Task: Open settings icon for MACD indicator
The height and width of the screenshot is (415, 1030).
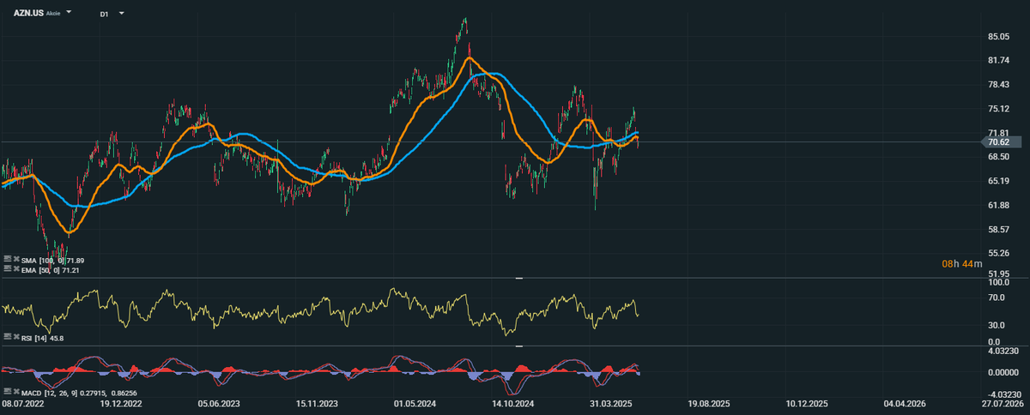Action: tap(7, 392)
